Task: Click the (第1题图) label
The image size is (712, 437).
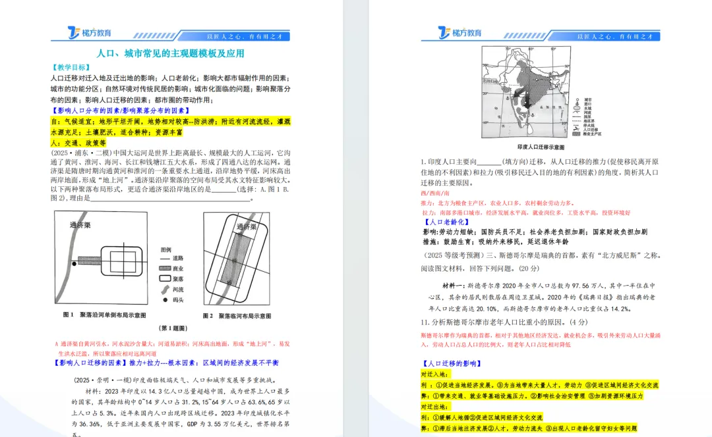Action: coord(173,328)
